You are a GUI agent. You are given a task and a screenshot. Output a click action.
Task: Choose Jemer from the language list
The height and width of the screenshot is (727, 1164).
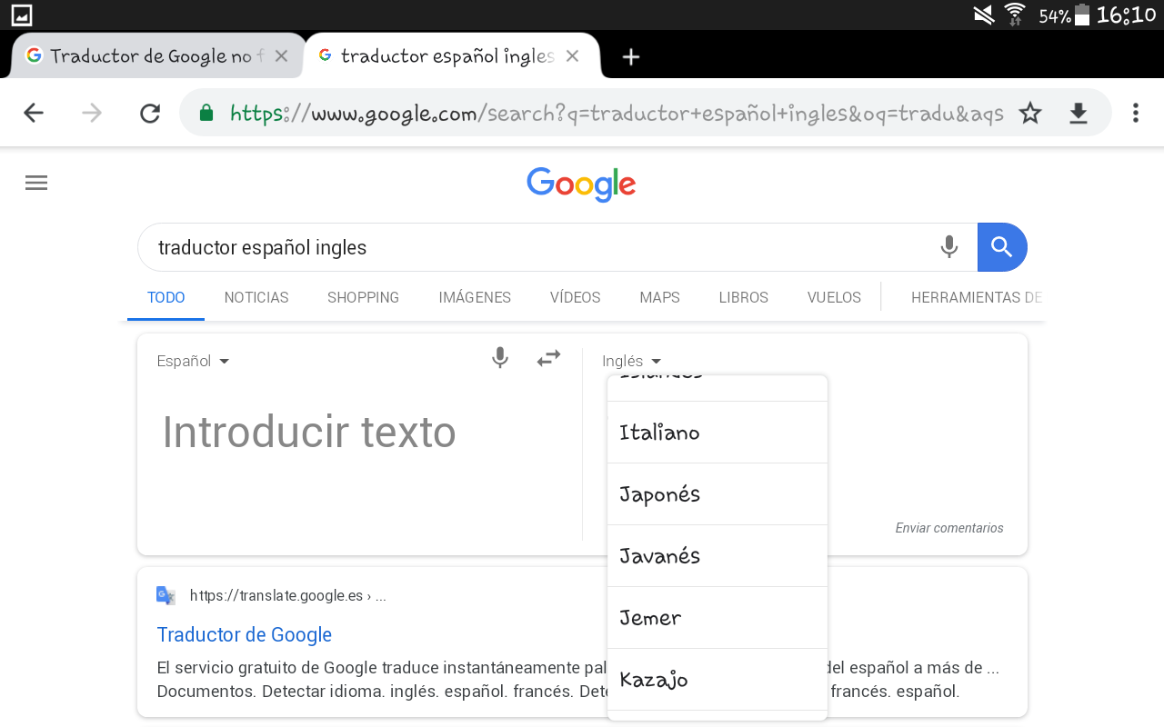(x=717, y=618)
